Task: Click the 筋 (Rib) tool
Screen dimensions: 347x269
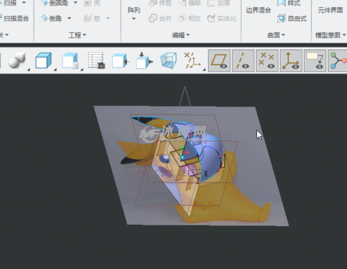Action: [92, 18]
